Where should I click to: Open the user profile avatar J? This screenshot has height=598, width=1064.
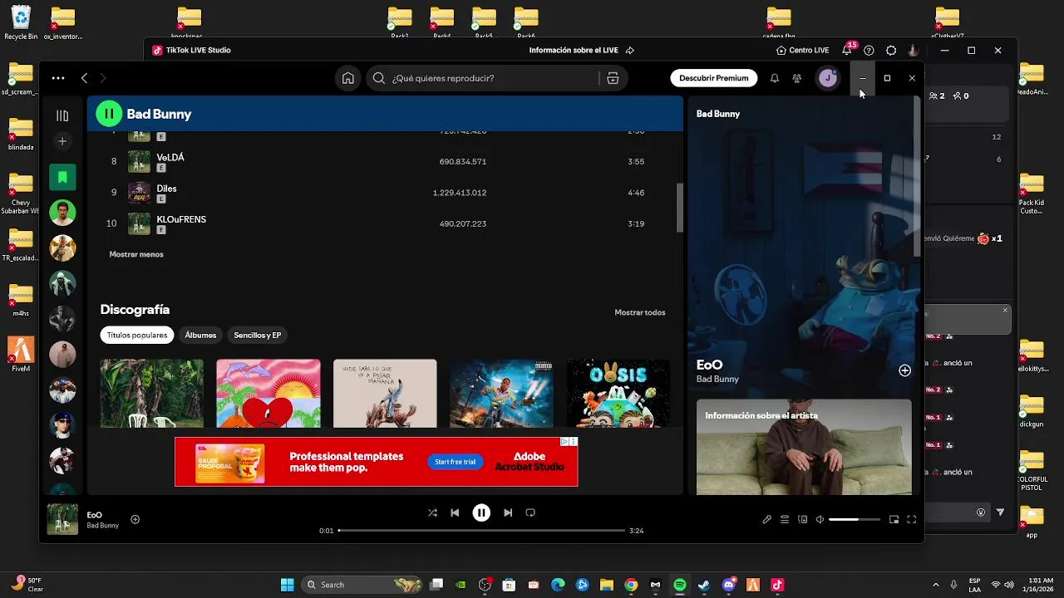(x=828, y=78)
